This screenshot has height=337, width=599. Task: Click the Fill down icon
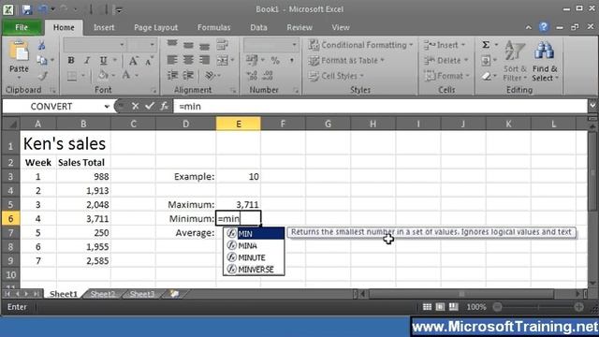pos(486,60)
